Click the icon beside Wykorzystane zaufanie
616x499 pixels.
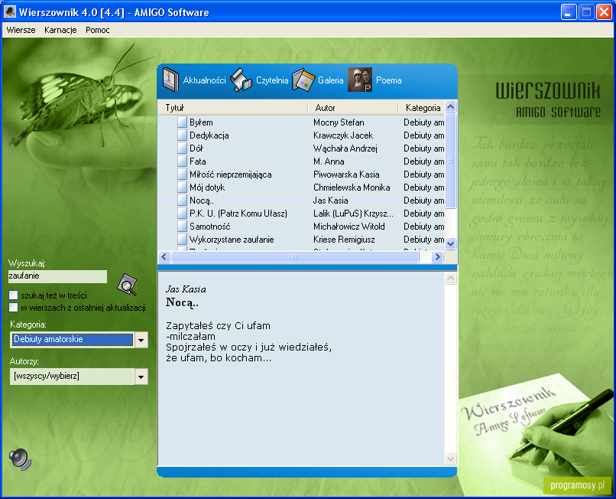182,239
